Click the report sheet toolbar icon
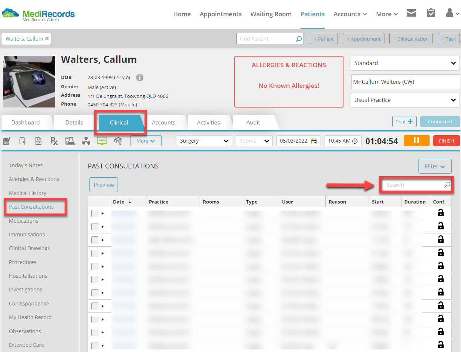Image resolution: width=461 pixels, height=352 pixels. [x=38, y=141]
